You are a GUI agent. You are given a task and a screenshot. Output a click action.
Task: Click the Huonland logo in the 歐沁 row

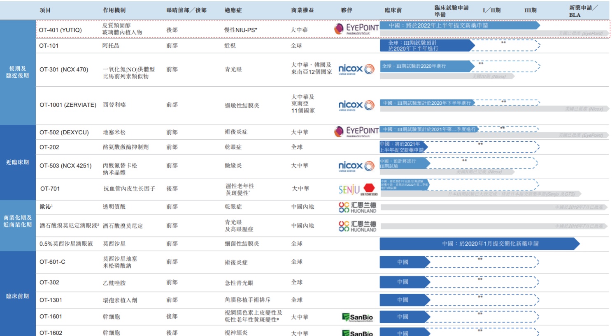pyautogui.click(x=357, y=207)
